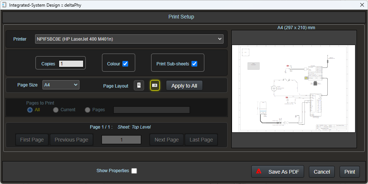The width and height of the screenshot is (368, 184).
Task: Select landscape page layout icon
Action: [x=155, y=85]
